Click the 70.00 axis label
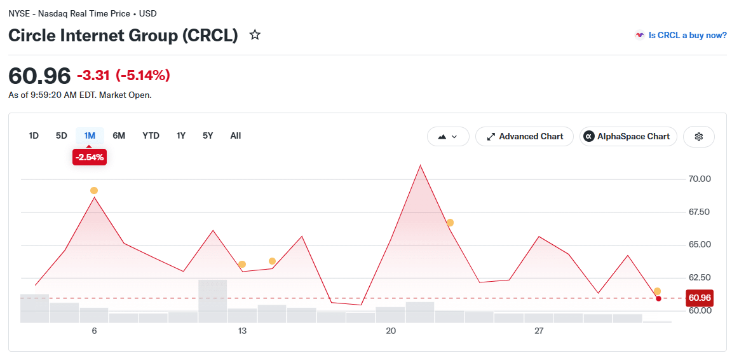This screenshot has width=732, height=360. point(700,179)
